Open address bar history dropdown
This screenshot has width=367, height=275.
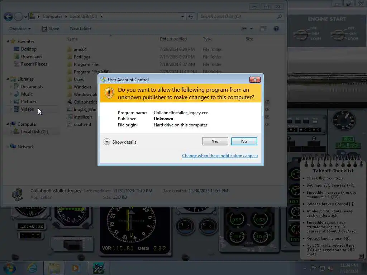(x=182, y=16)
